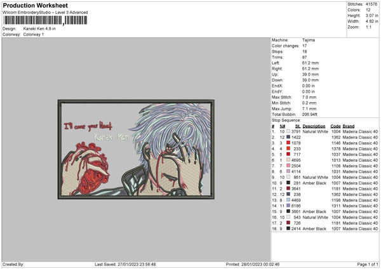Click the 'Brand' column header
Viewport: 381px width, 269px height.
(348, 126)
